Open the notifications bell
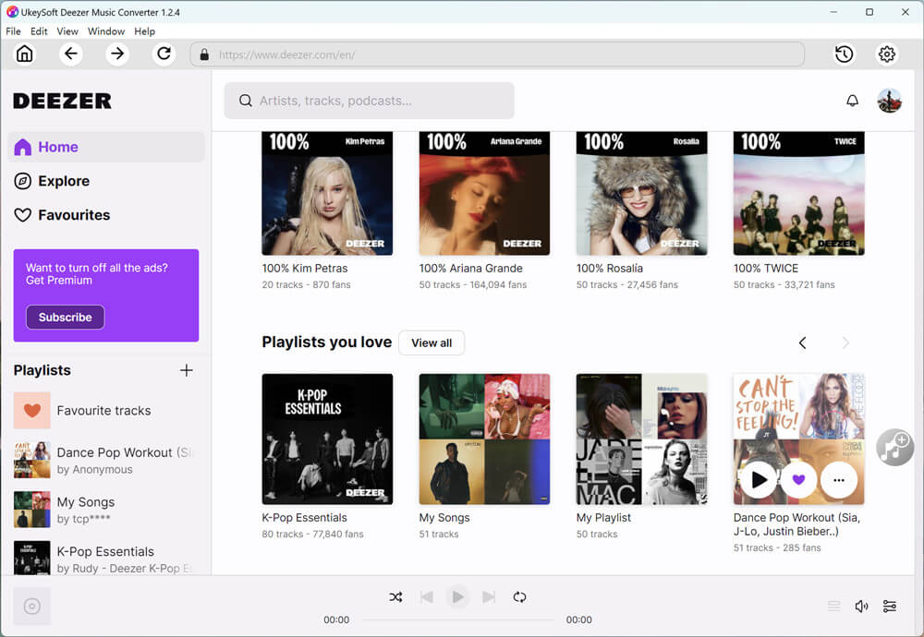The image size is (924, 637). 852,101
